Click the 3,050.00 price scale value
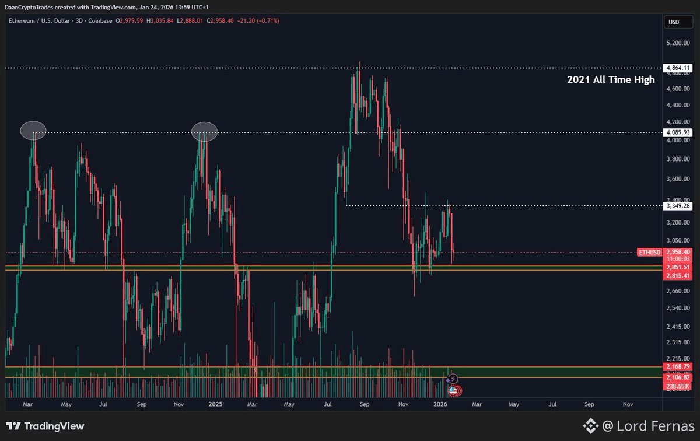700x441 pixels. pos(678,240)
